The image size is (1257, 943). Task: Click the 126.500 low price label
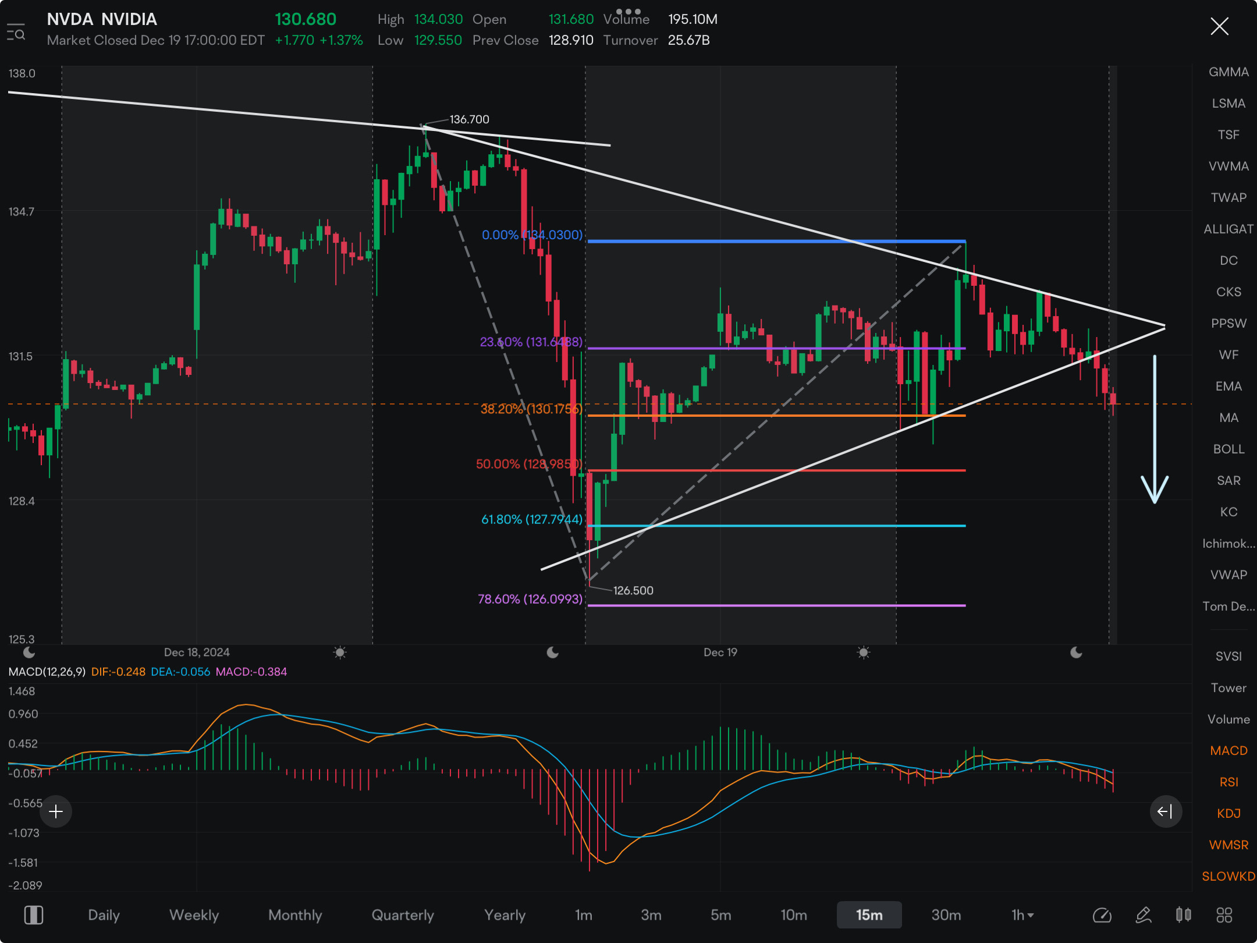[633, 590]
